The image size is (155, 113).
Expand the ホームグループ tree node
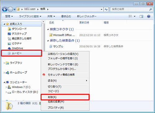(x=4, y=73)
